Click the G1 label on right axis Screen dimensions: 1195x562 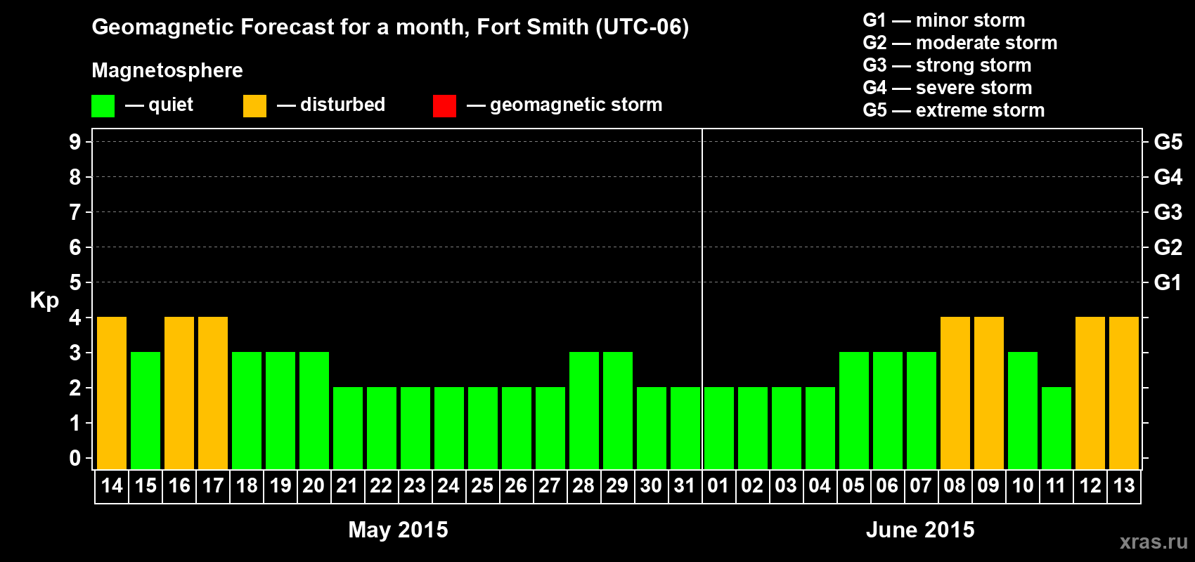1168,282
